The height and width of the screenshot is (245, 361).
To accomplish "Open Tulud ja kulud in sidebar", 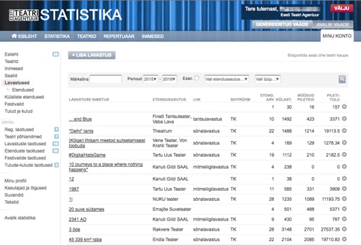I will coord(18,111).
